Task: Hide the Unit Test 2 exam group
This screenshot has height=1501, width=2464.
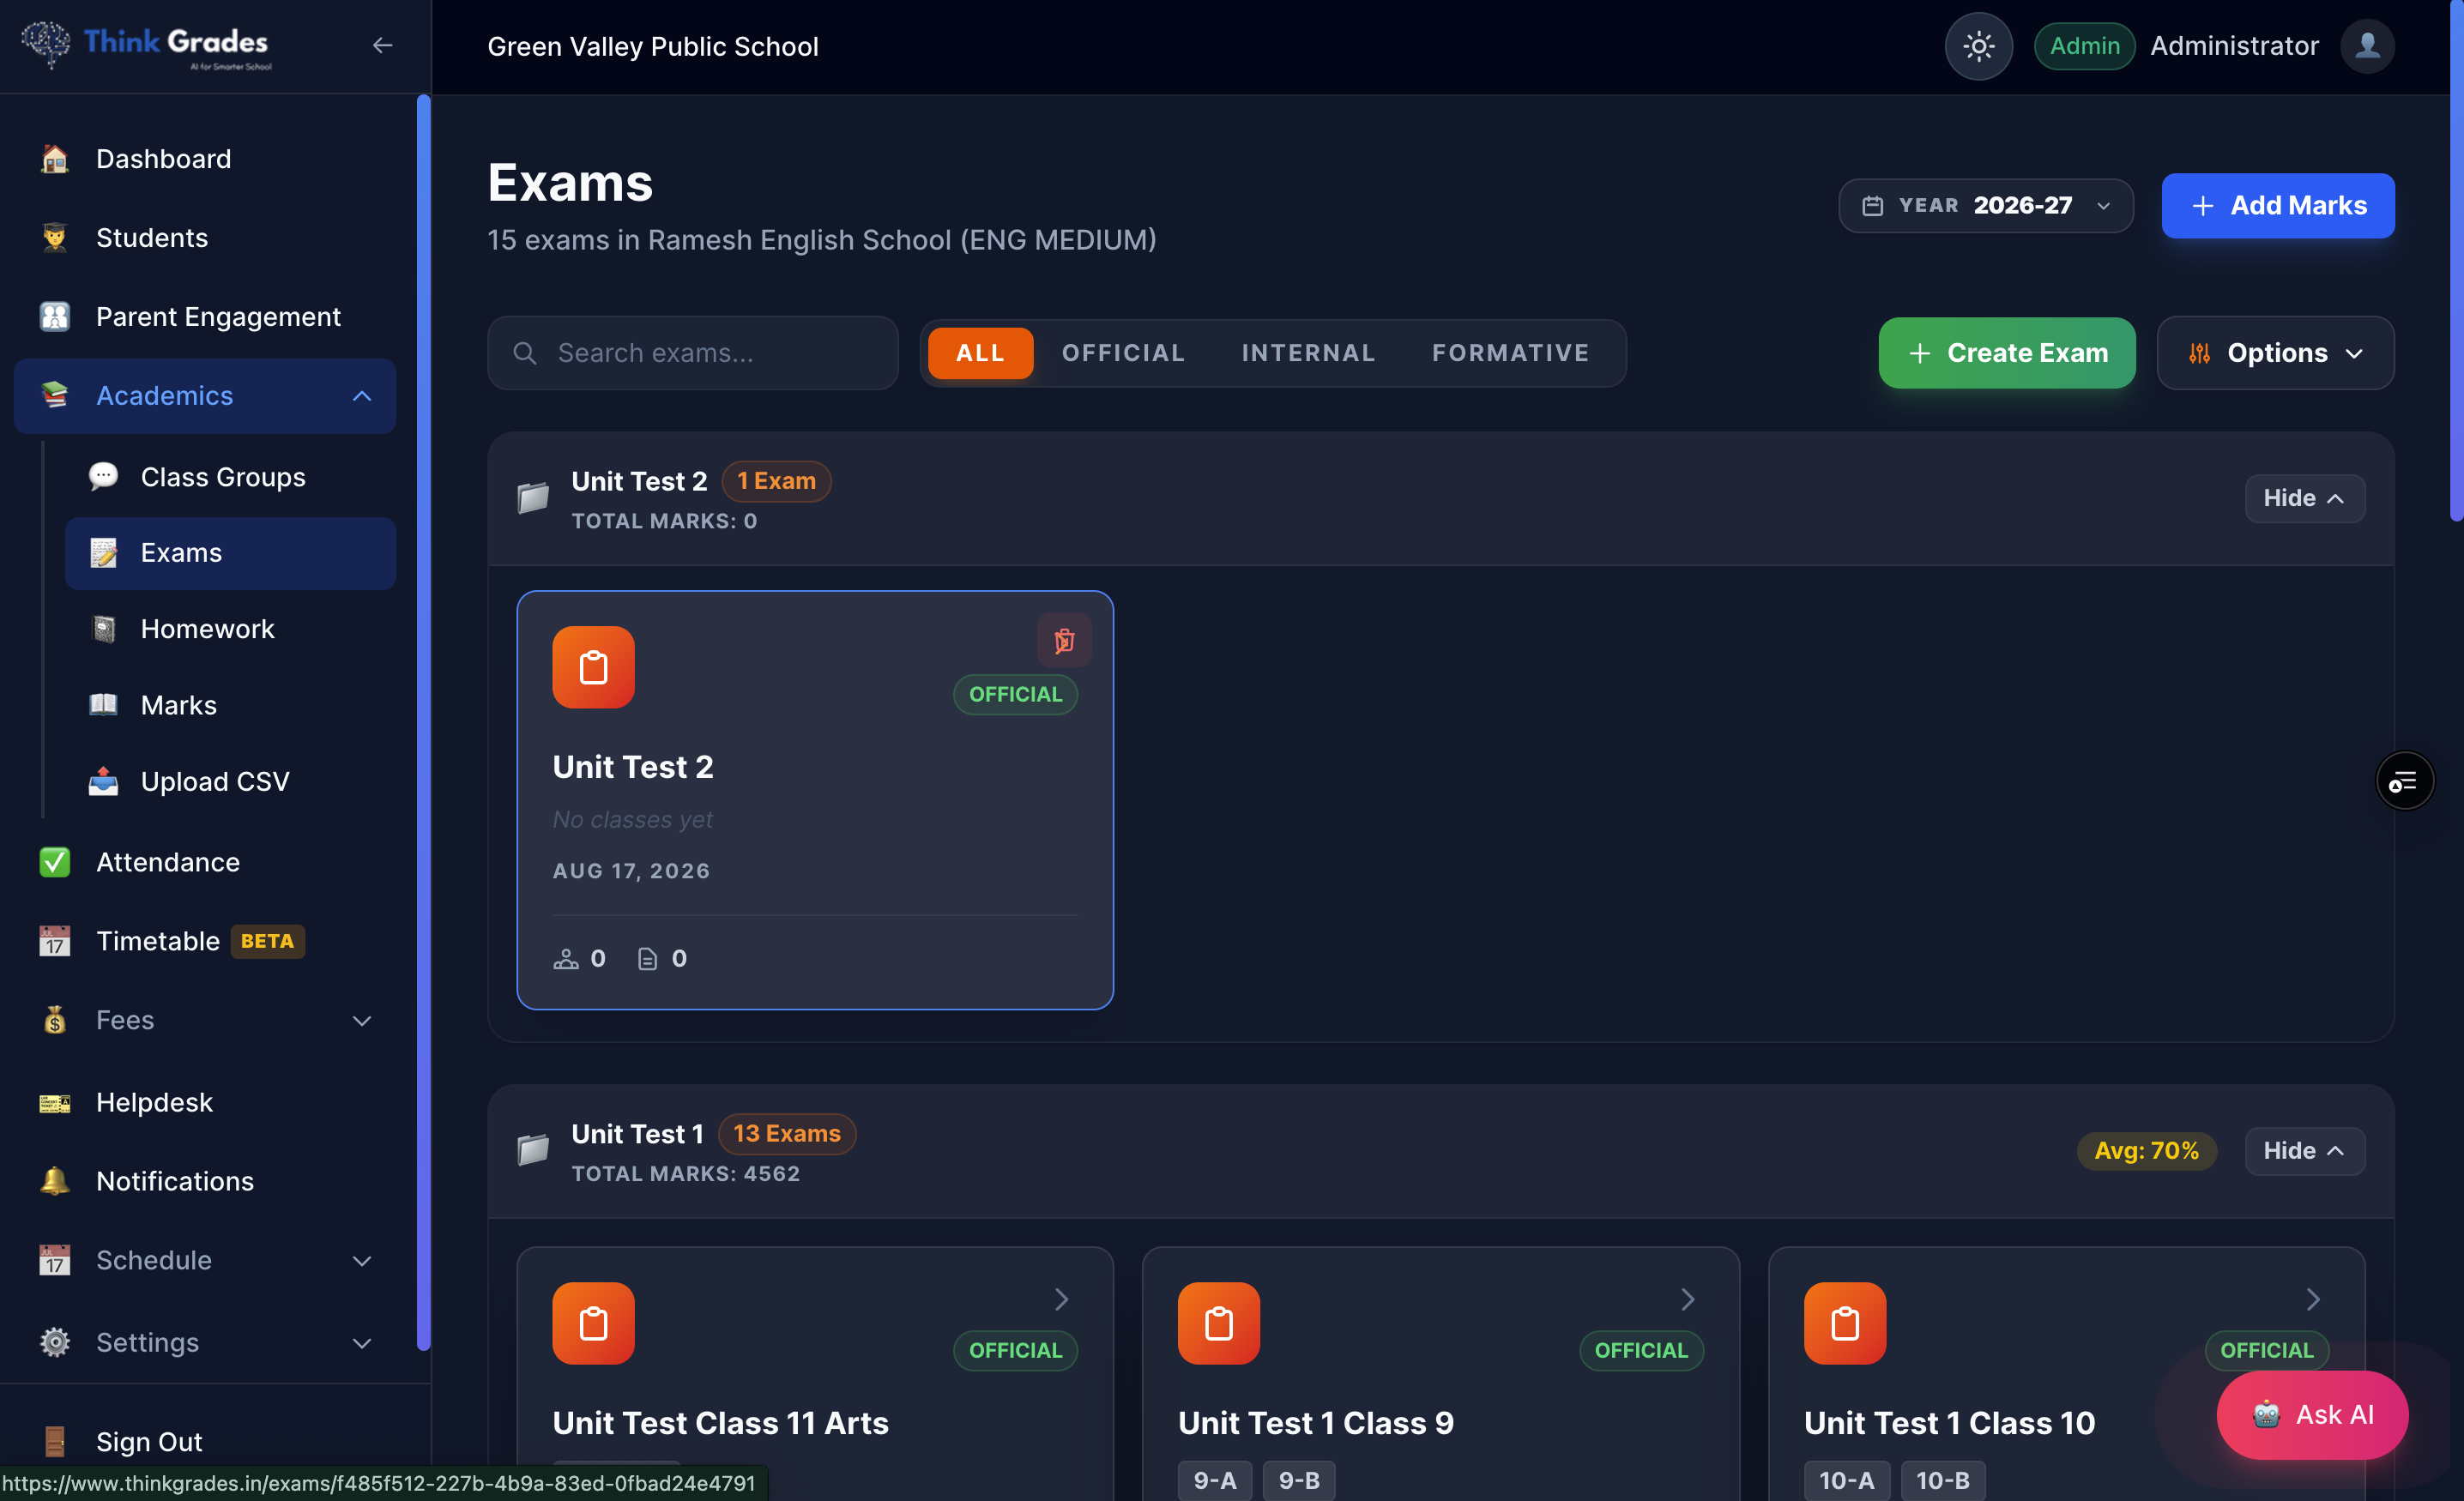Action: tap(2304, 498)
